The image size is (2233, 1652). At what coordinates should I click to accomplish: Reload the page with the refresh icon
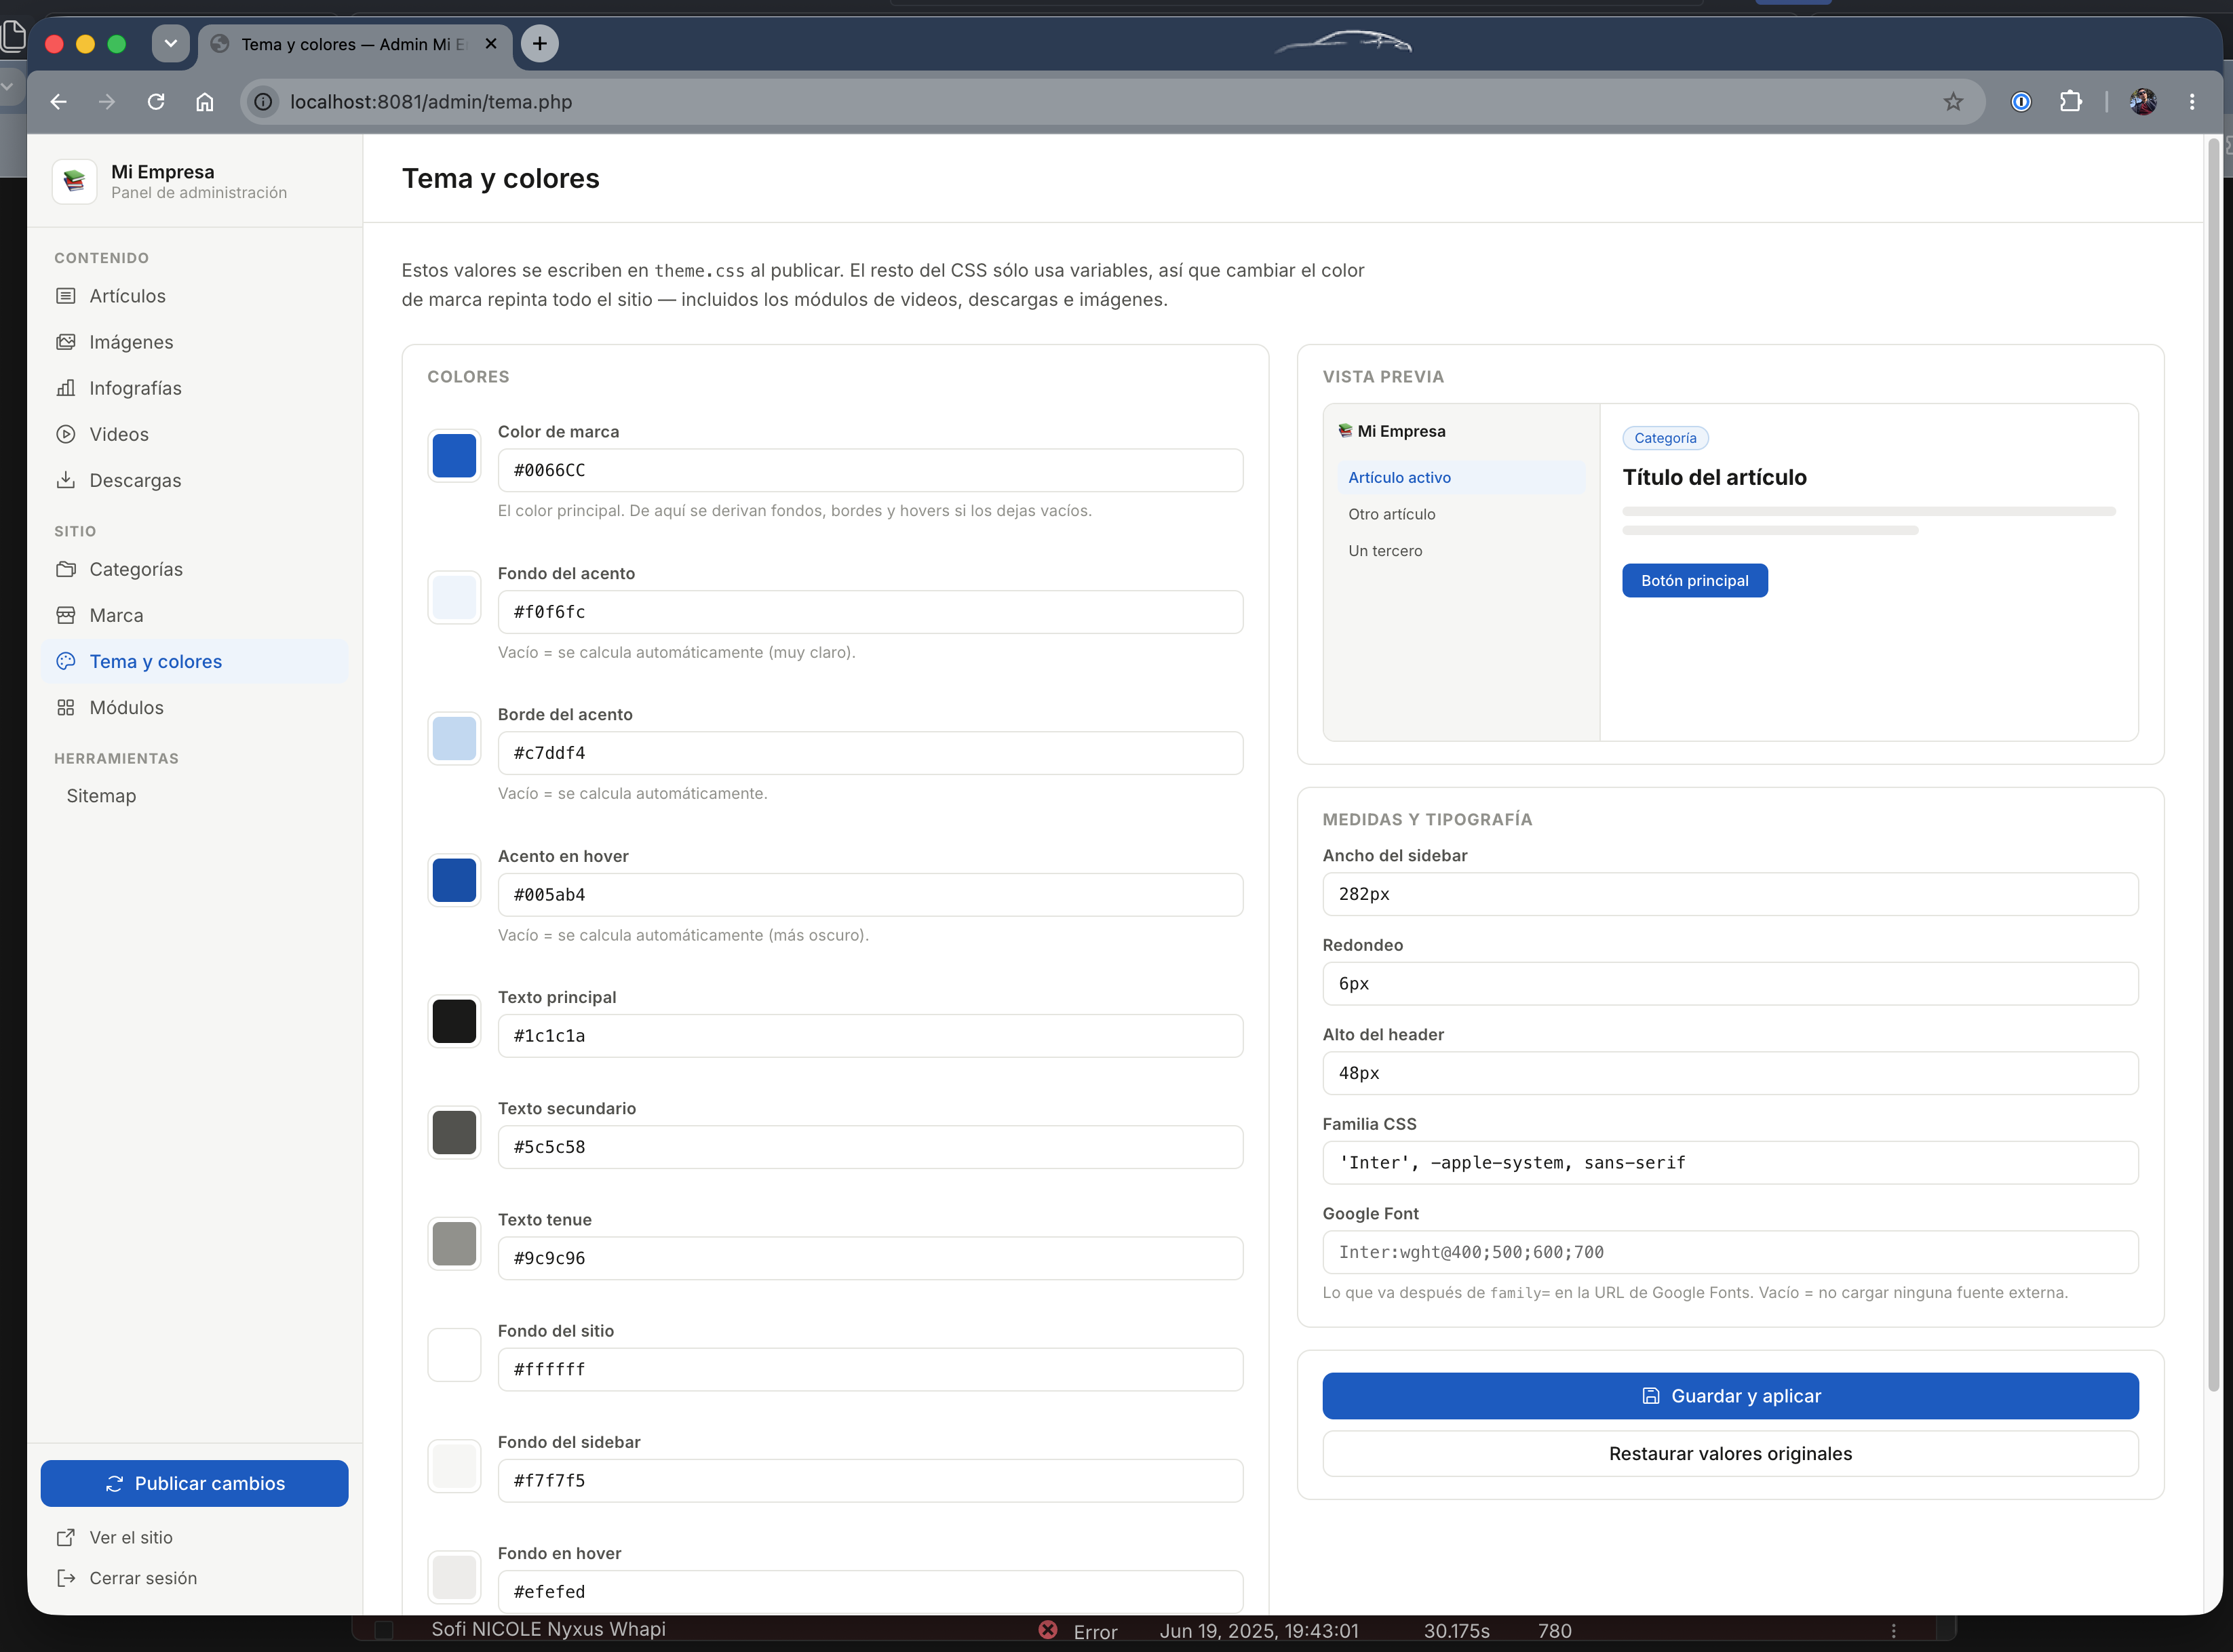[x=156, y=102]
